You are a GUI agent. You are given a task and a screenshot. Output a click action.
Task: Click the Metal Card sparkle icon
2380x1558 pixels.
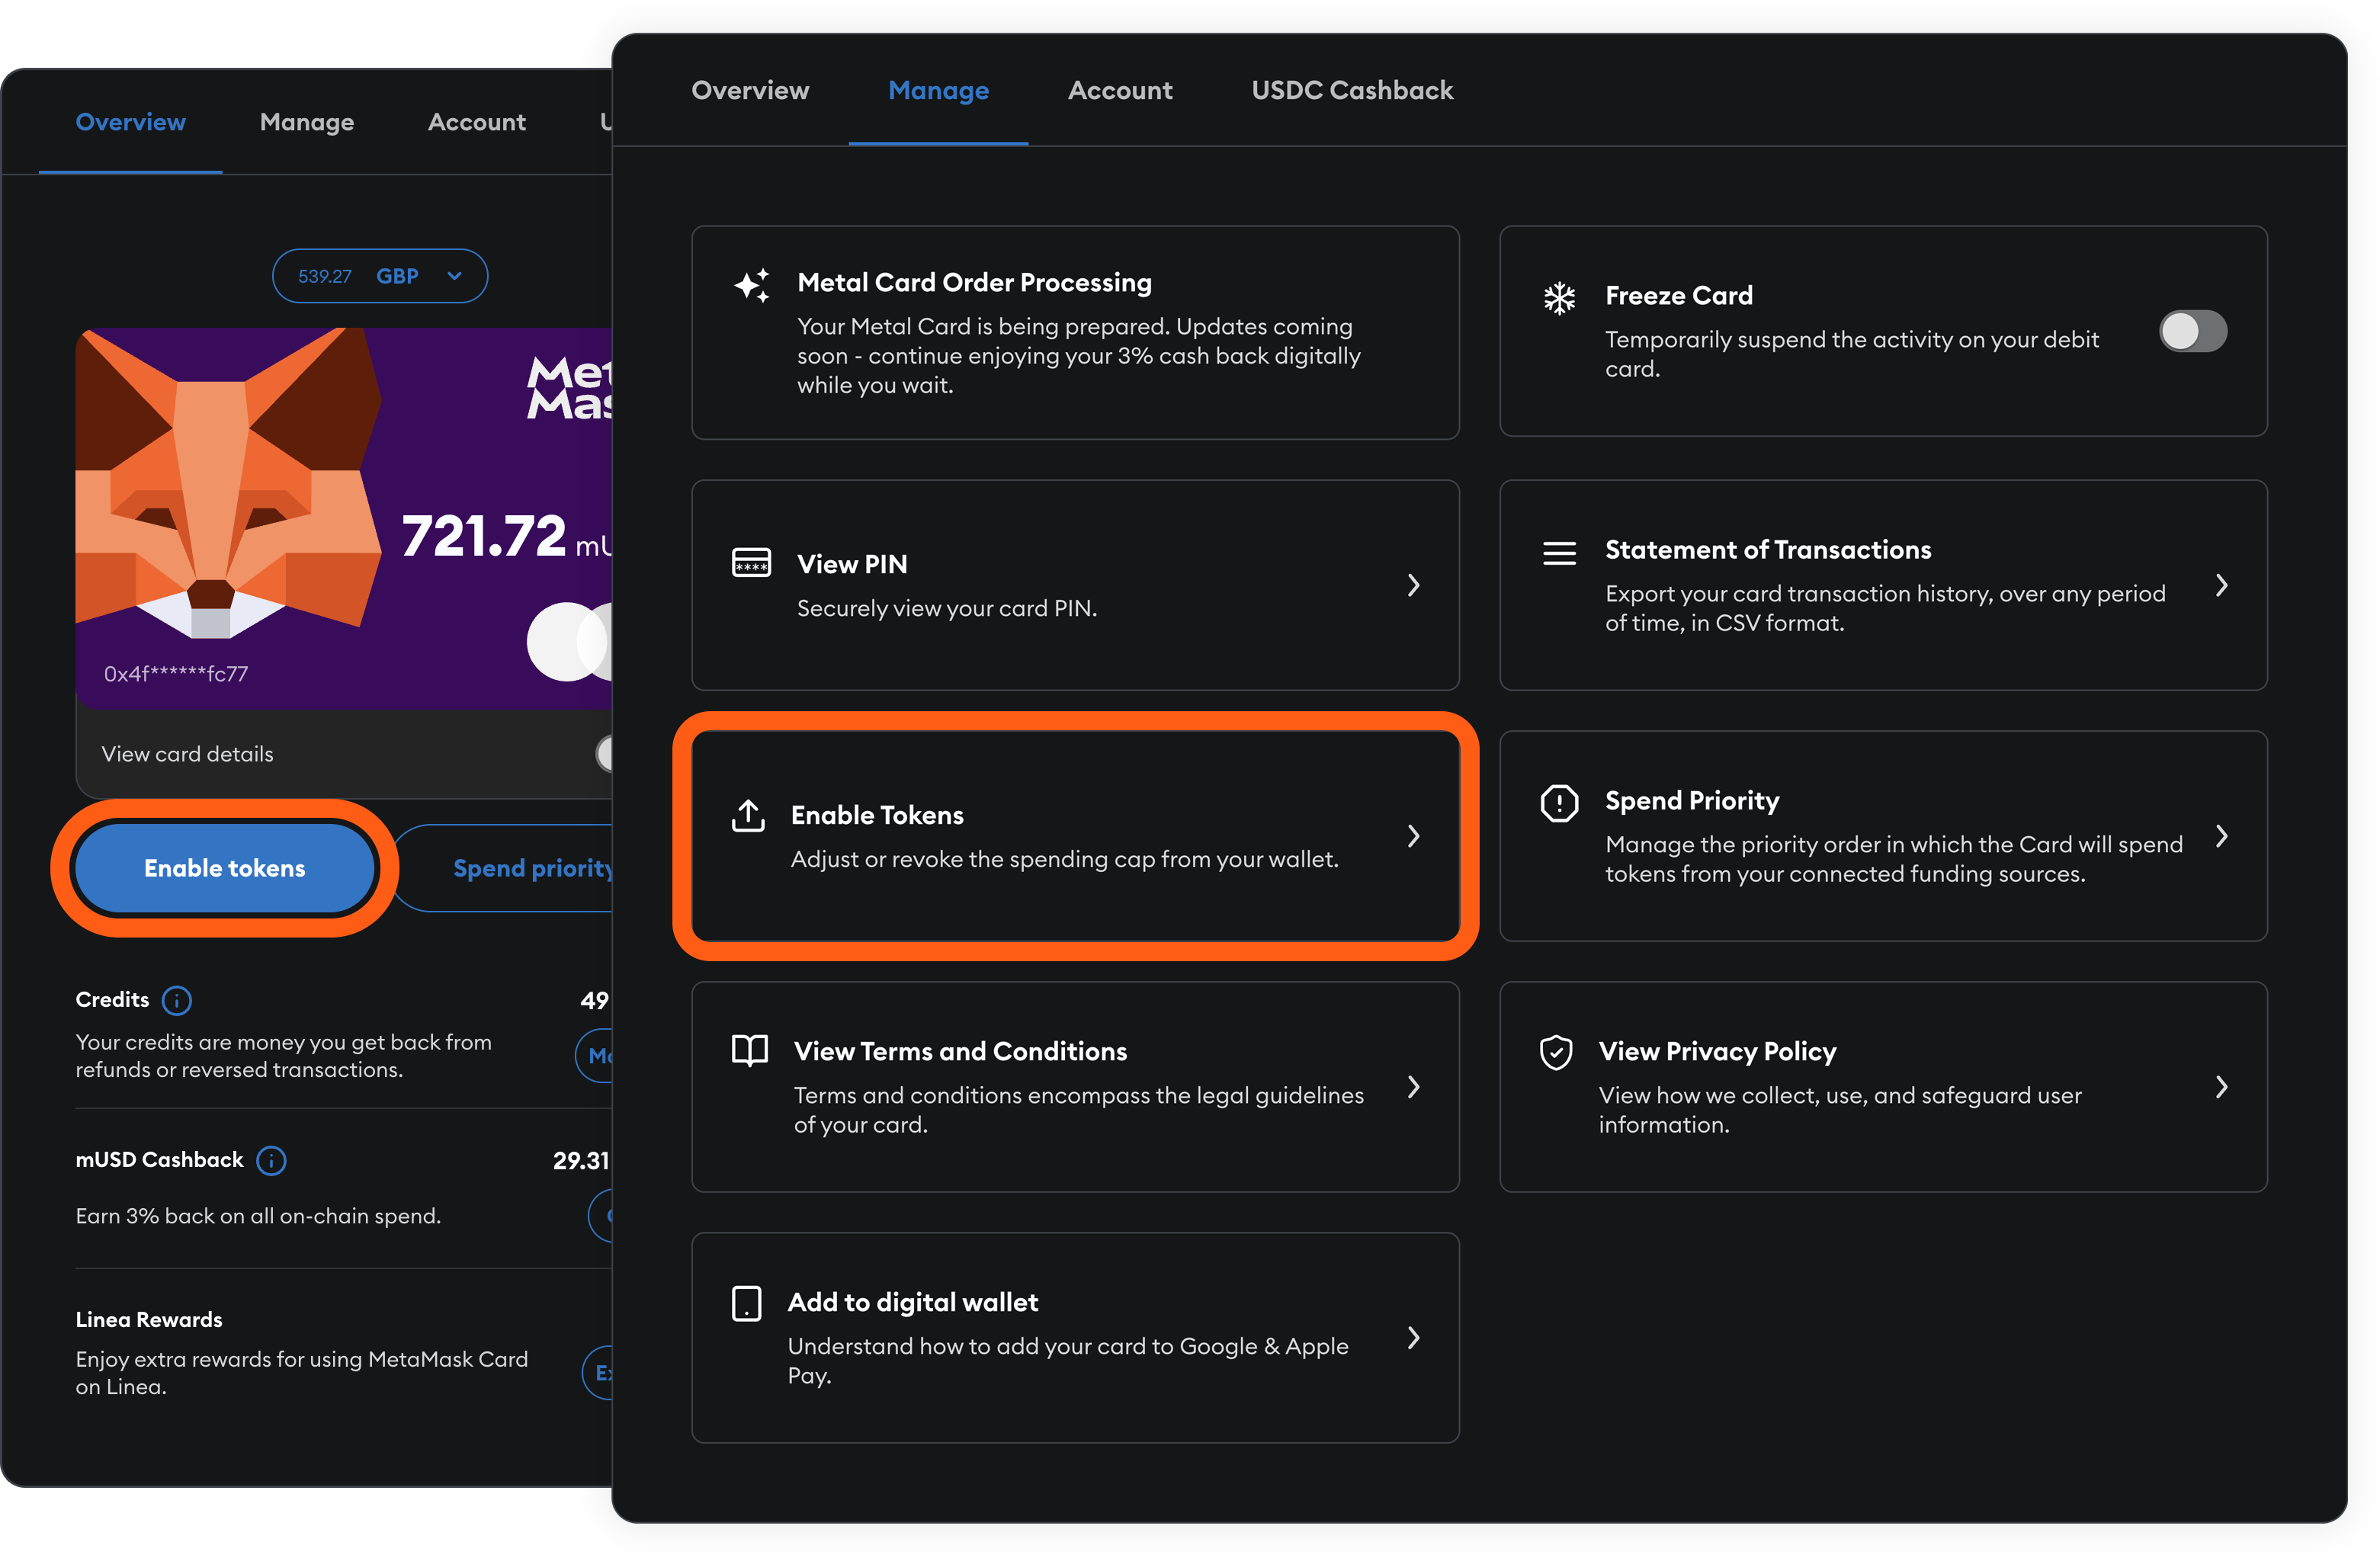tap(752, 285)
